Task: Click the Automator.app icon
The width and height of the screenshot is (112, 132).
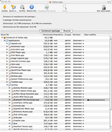Action: [x=10, y=46]
